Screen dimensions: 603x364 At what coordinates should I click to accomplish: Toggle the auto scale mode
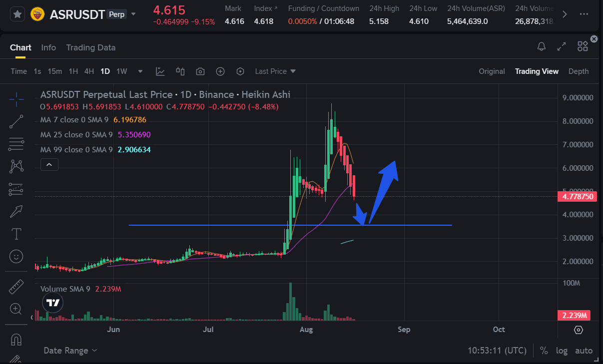[584, 351]
